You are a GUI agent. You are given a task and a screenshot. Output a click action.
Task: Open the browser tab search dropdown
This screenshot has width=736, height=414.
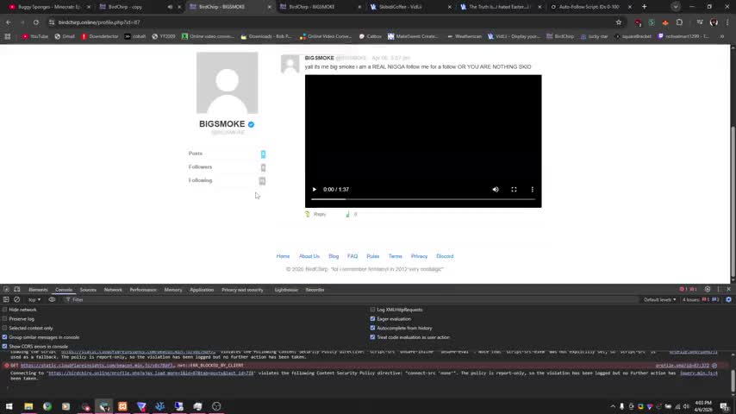point(676,7)
